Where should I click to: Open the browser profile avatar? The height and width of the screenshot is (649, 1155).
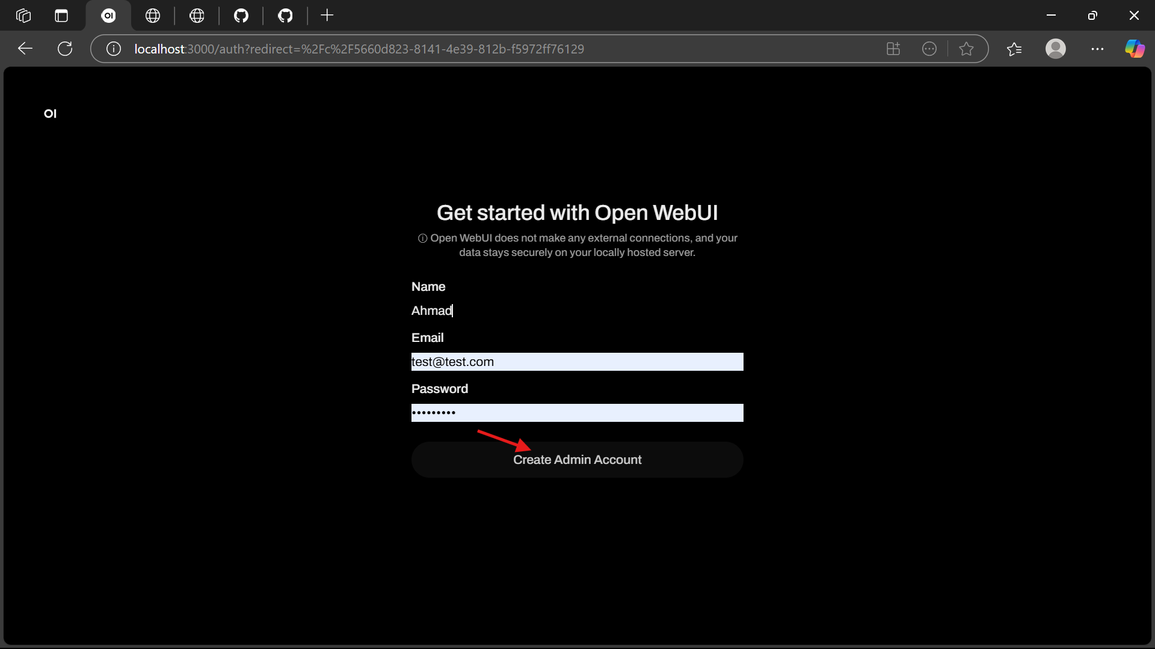(1055, 49)
